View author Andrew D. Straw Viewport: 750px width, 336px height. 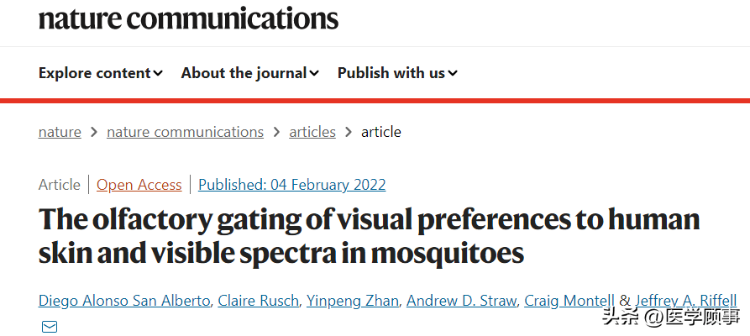[461, 301]
